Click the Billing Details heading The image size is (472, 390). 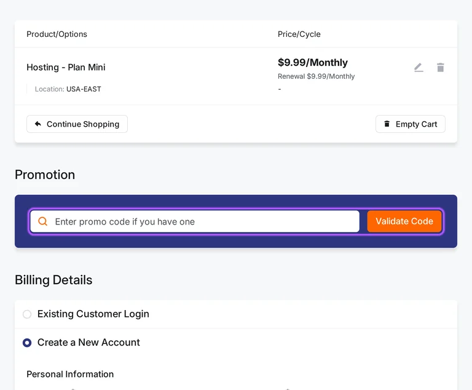[53, 280]
